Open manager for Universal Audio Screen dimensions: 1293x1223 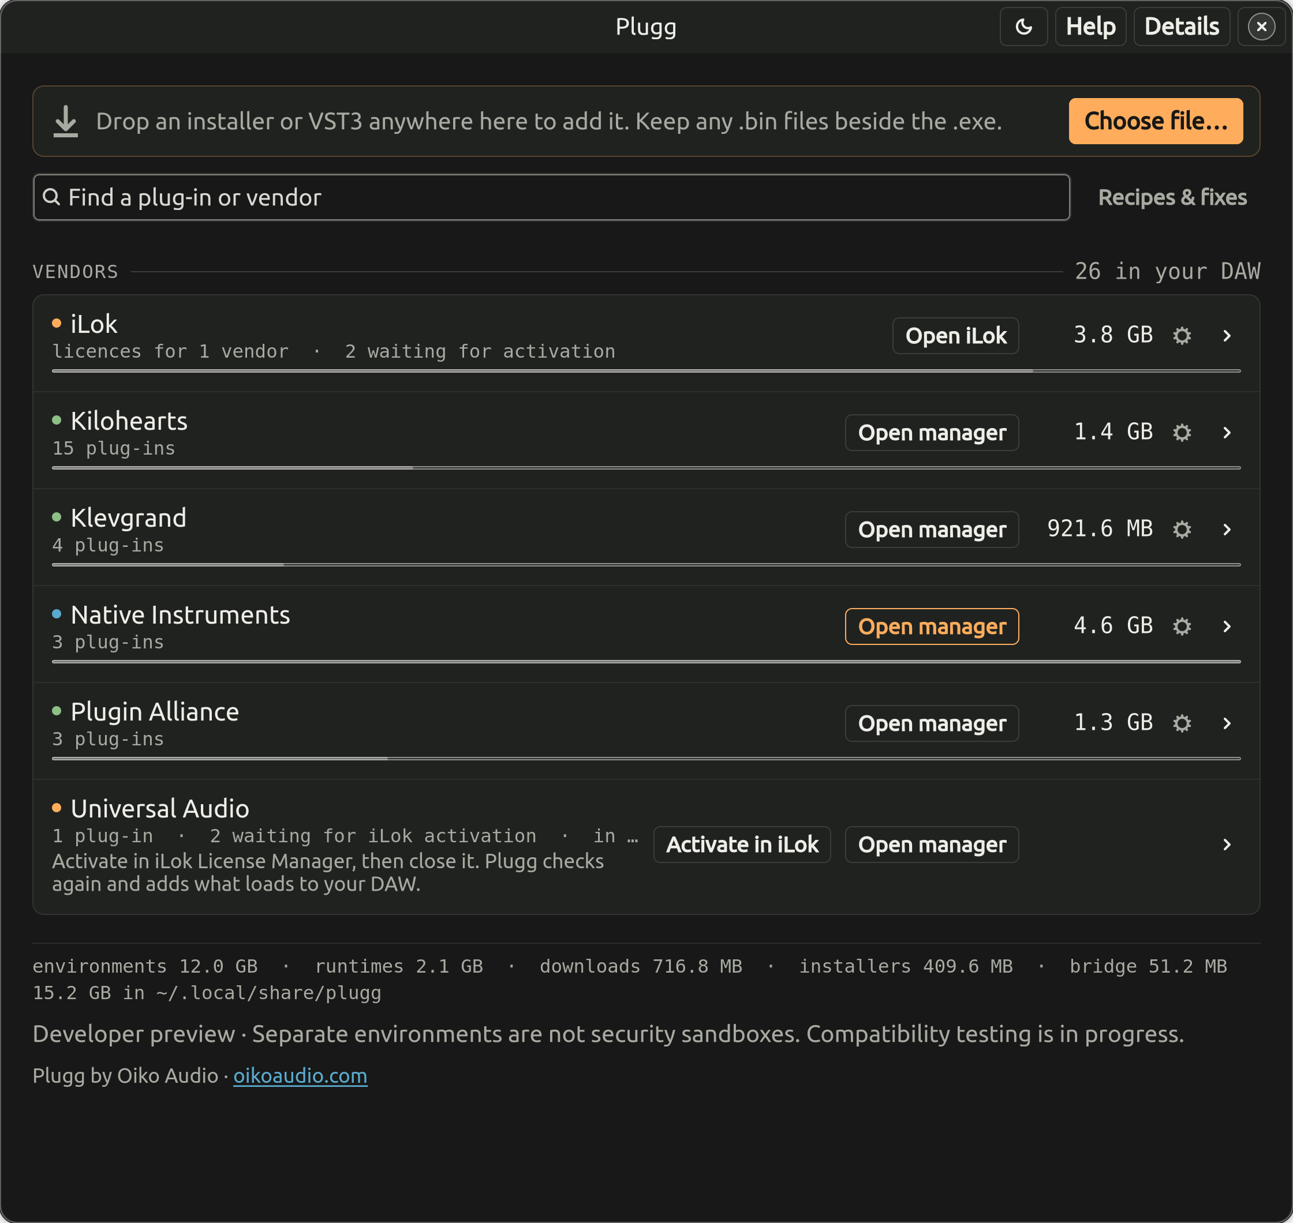pyautogui.click(x=932, y=845)
